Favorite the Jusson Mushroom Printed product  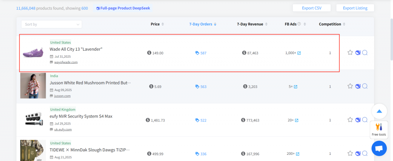pos(350,86)
